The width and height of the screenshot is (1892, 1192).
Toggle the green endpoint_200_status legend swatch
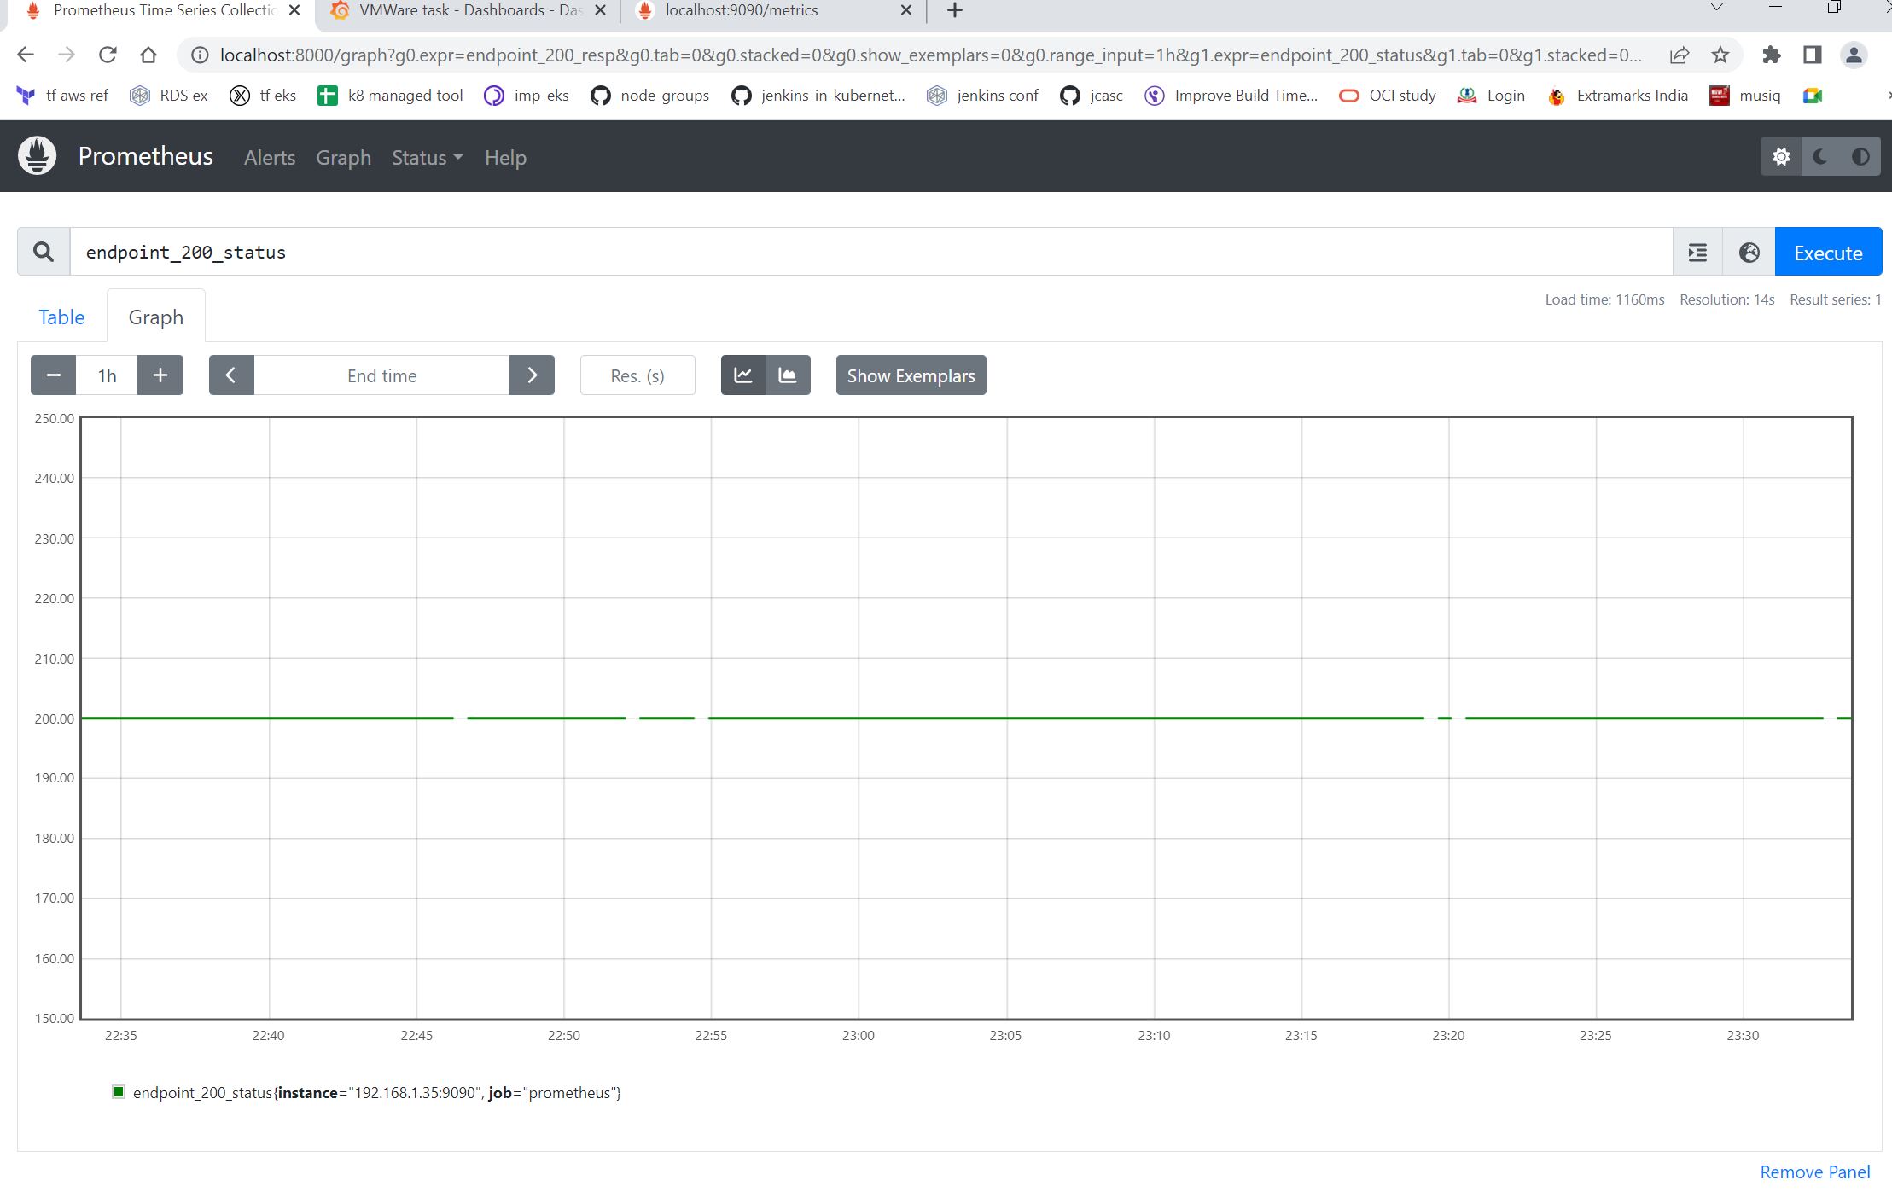coord(119,1091)
